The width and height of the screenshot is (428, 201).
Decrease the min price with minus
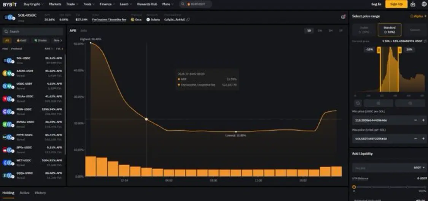pos(415,120)
